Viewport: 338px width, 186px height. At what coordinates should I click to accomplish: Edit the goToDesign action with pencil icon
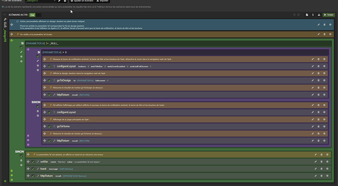(x=313, y=80)
